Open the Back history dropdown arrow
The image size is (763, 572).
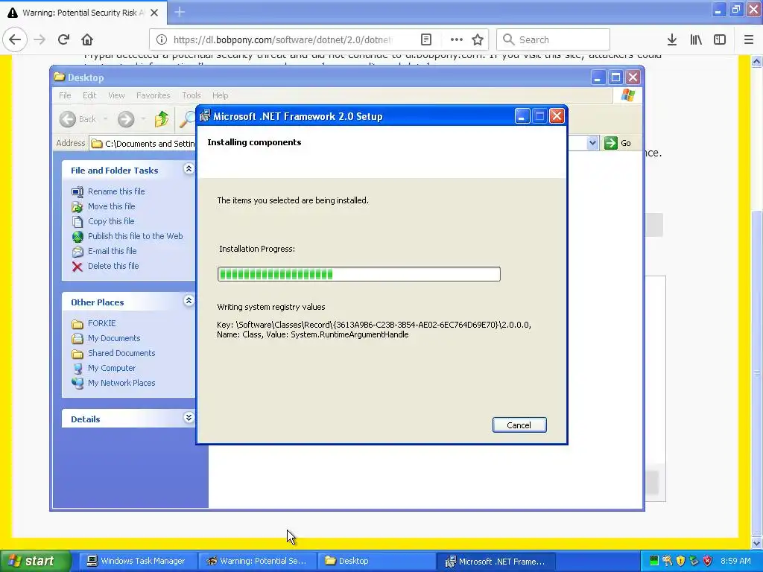(106, 119)
